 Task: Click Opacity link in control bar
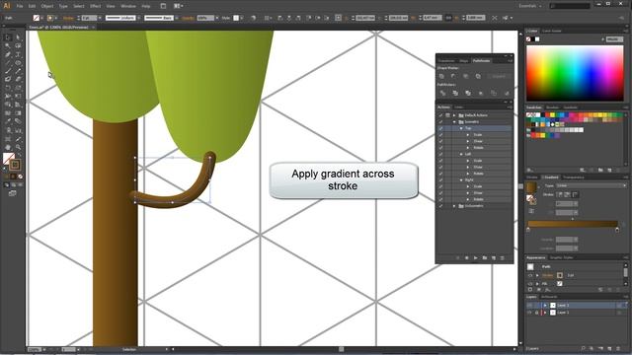pyautogui.click(x=188, y=18)
